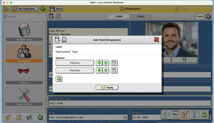Click the dialog clipboard icon

point(64,40)
